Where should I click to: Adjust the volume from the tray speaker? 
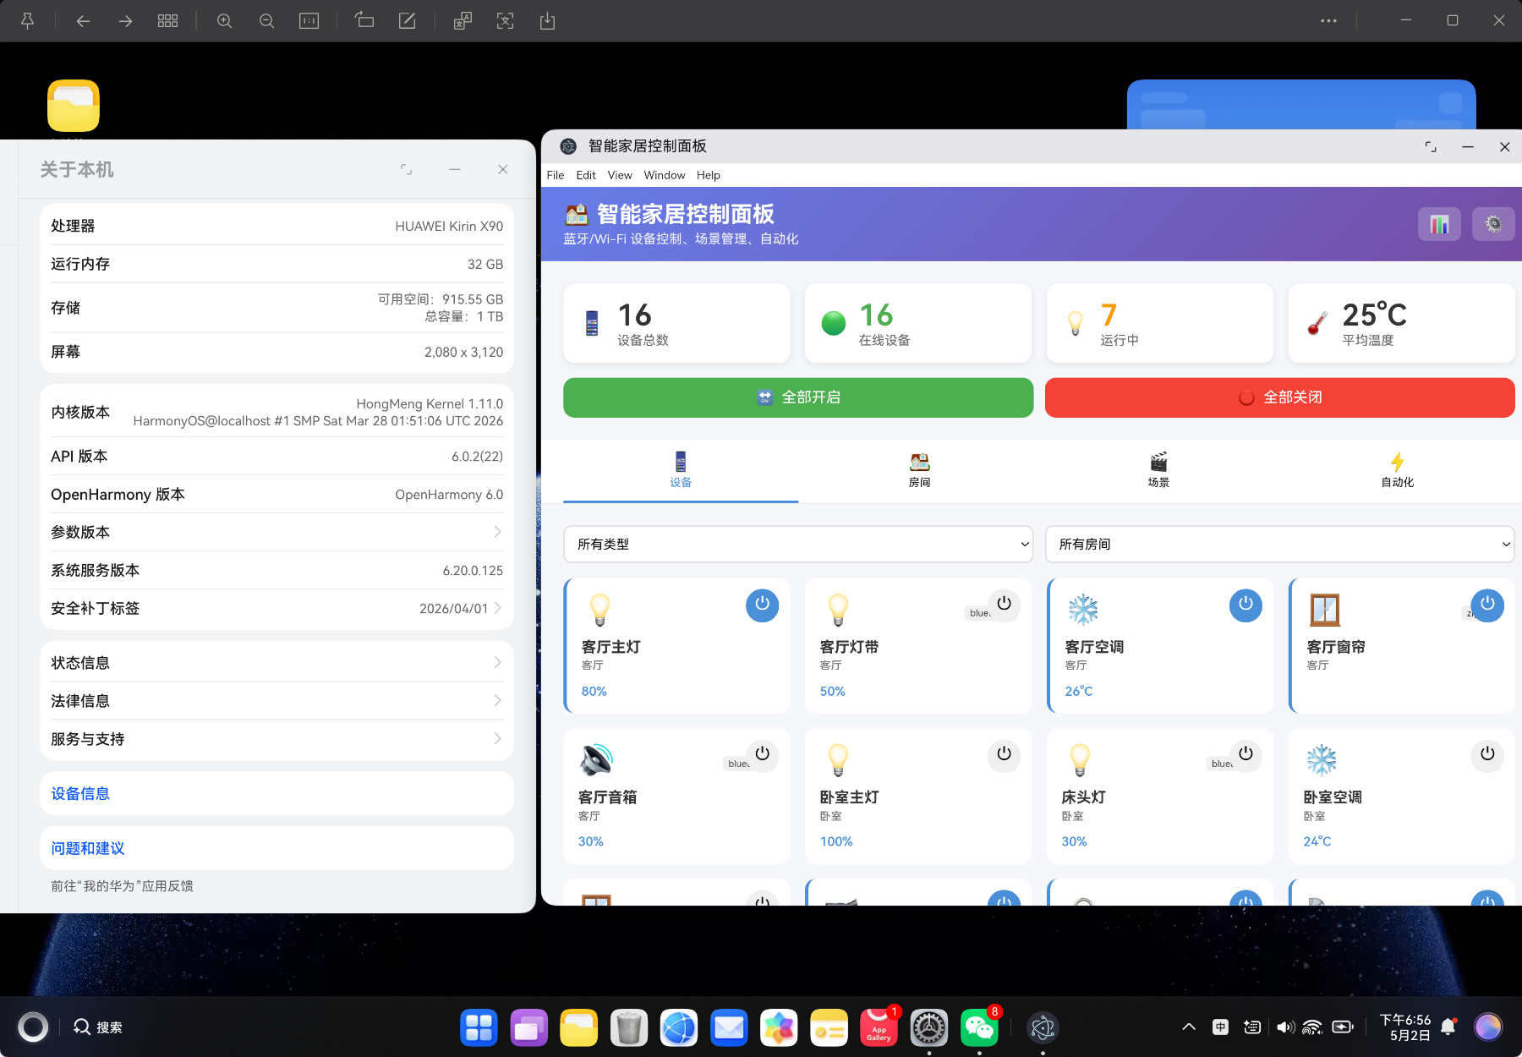[1285, 1027]
